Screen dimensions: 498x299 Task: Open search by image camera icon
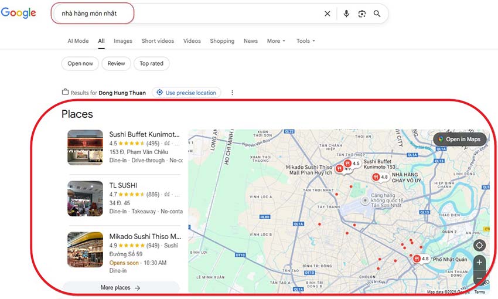[361, 13]
